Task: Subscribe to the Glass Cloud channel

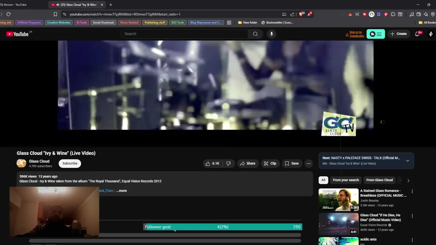Action: pyautogui.click(x=70, y=163)
